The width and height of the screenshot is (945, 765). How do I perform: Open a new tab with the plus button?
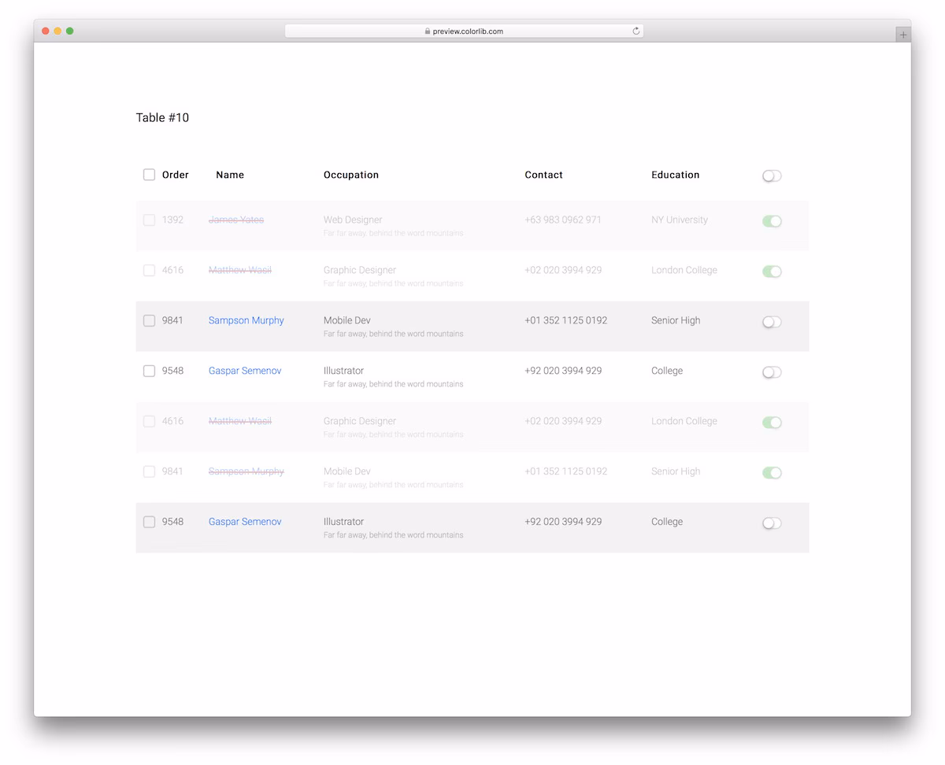[902, 35]
